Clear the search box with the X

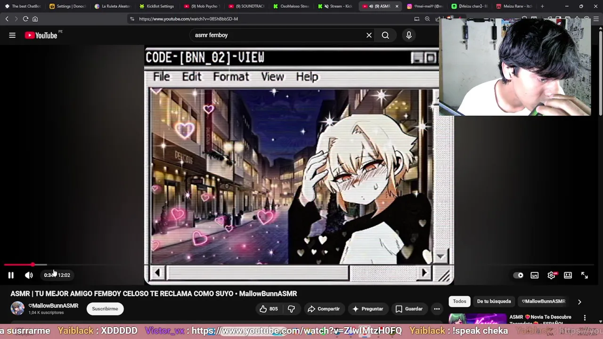[369, 35]
